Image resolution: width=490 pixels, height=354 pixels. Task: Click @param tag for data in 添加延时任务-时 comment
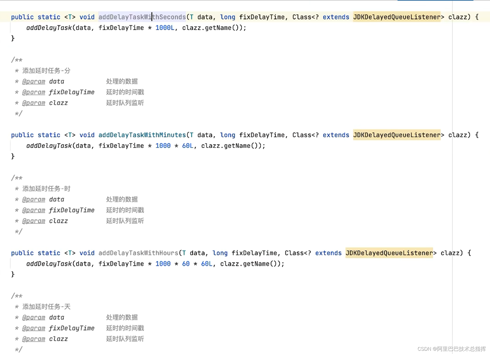tap(34, 200)
